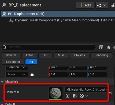
Task: Click the Scale Z value field
Action: [97, 75]
